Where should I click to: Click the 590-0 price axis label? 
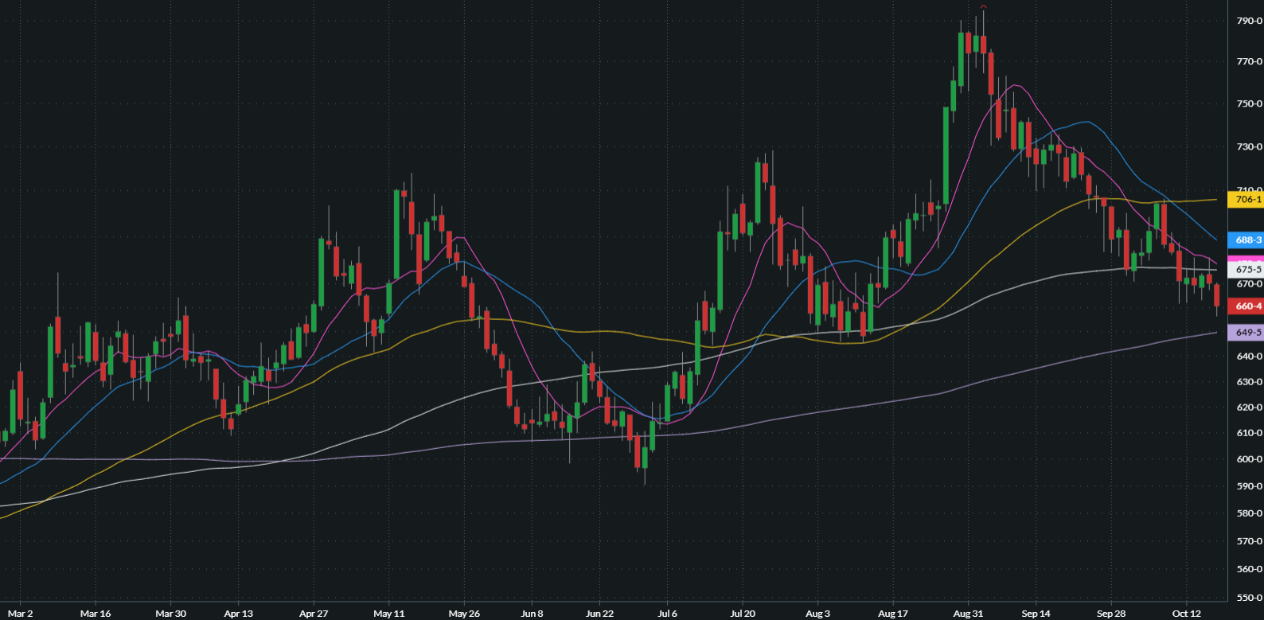[x=1249, y=486]
